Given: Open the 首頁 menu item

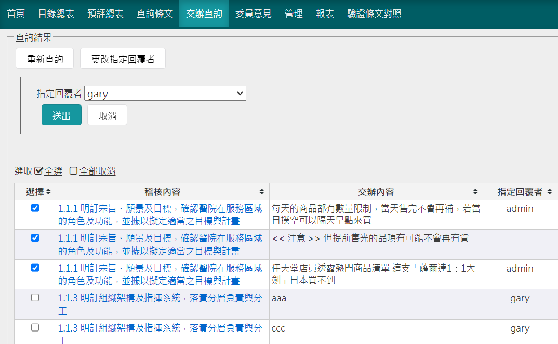Looking at the screenshot, I should pos(16,14).
